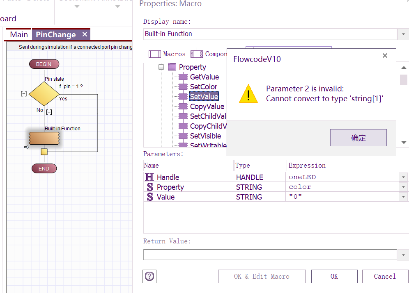Click the Macros tab icon

(155, 54)
